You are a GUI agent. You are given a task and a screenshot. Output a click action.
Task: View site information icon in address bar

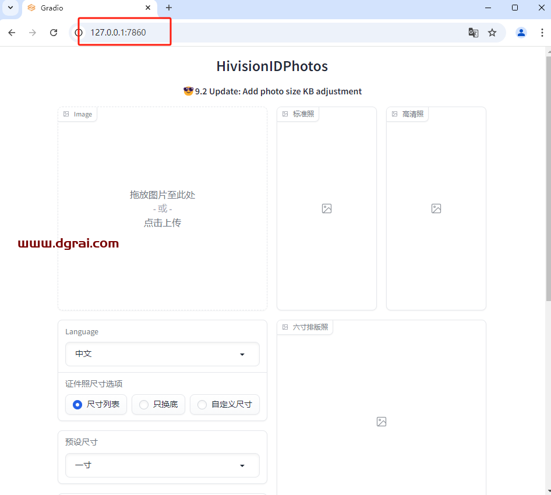coord(79,33)
